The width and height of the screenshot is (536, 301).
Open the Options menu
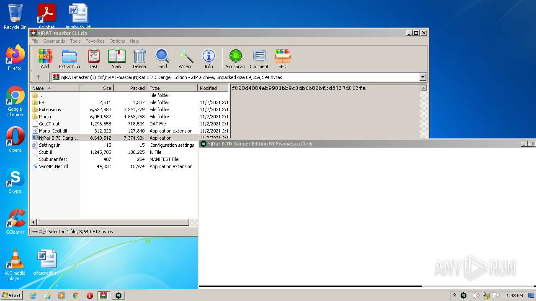coord(117,41)
